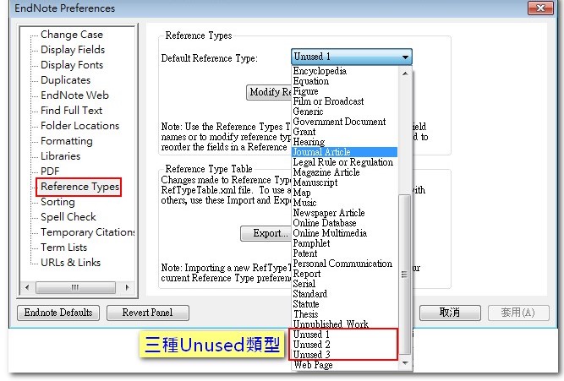Image resolution: width=564 pixels, height=381 pixels.
Task: Pick Manuscript from the list
Action: pyautogui.click(x=315, y=182)
